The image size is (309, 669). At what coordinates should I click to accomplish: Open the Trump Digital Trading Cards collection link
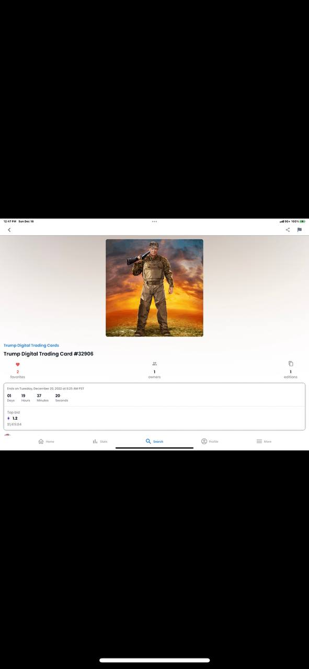point(31,345)
